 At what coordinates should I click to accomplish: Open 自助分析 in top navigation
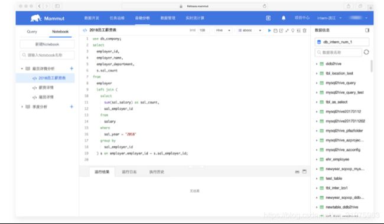[142, 18]
